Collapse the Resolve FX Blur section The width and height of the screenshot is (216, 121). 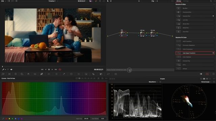click(x=214, y=4)
